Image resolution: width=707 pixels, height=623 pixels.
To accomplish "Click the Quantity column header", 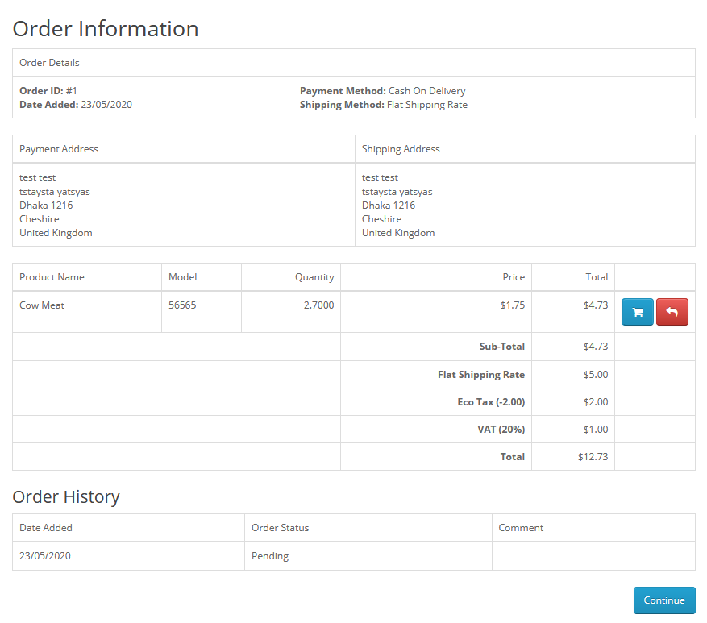I will point(314,277).
